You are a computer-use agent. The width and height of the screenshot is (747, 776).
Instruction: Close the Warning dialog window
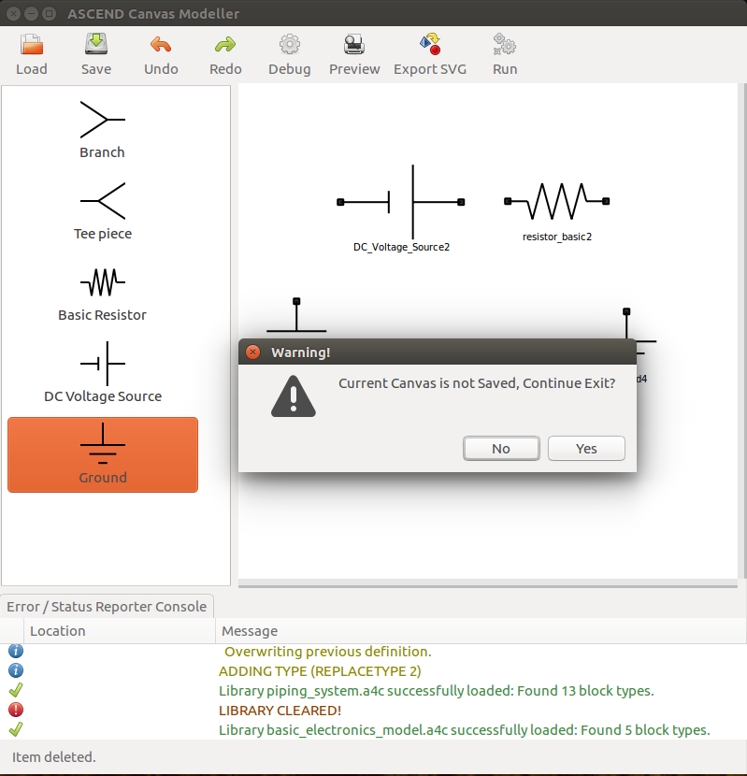(252, 352)
